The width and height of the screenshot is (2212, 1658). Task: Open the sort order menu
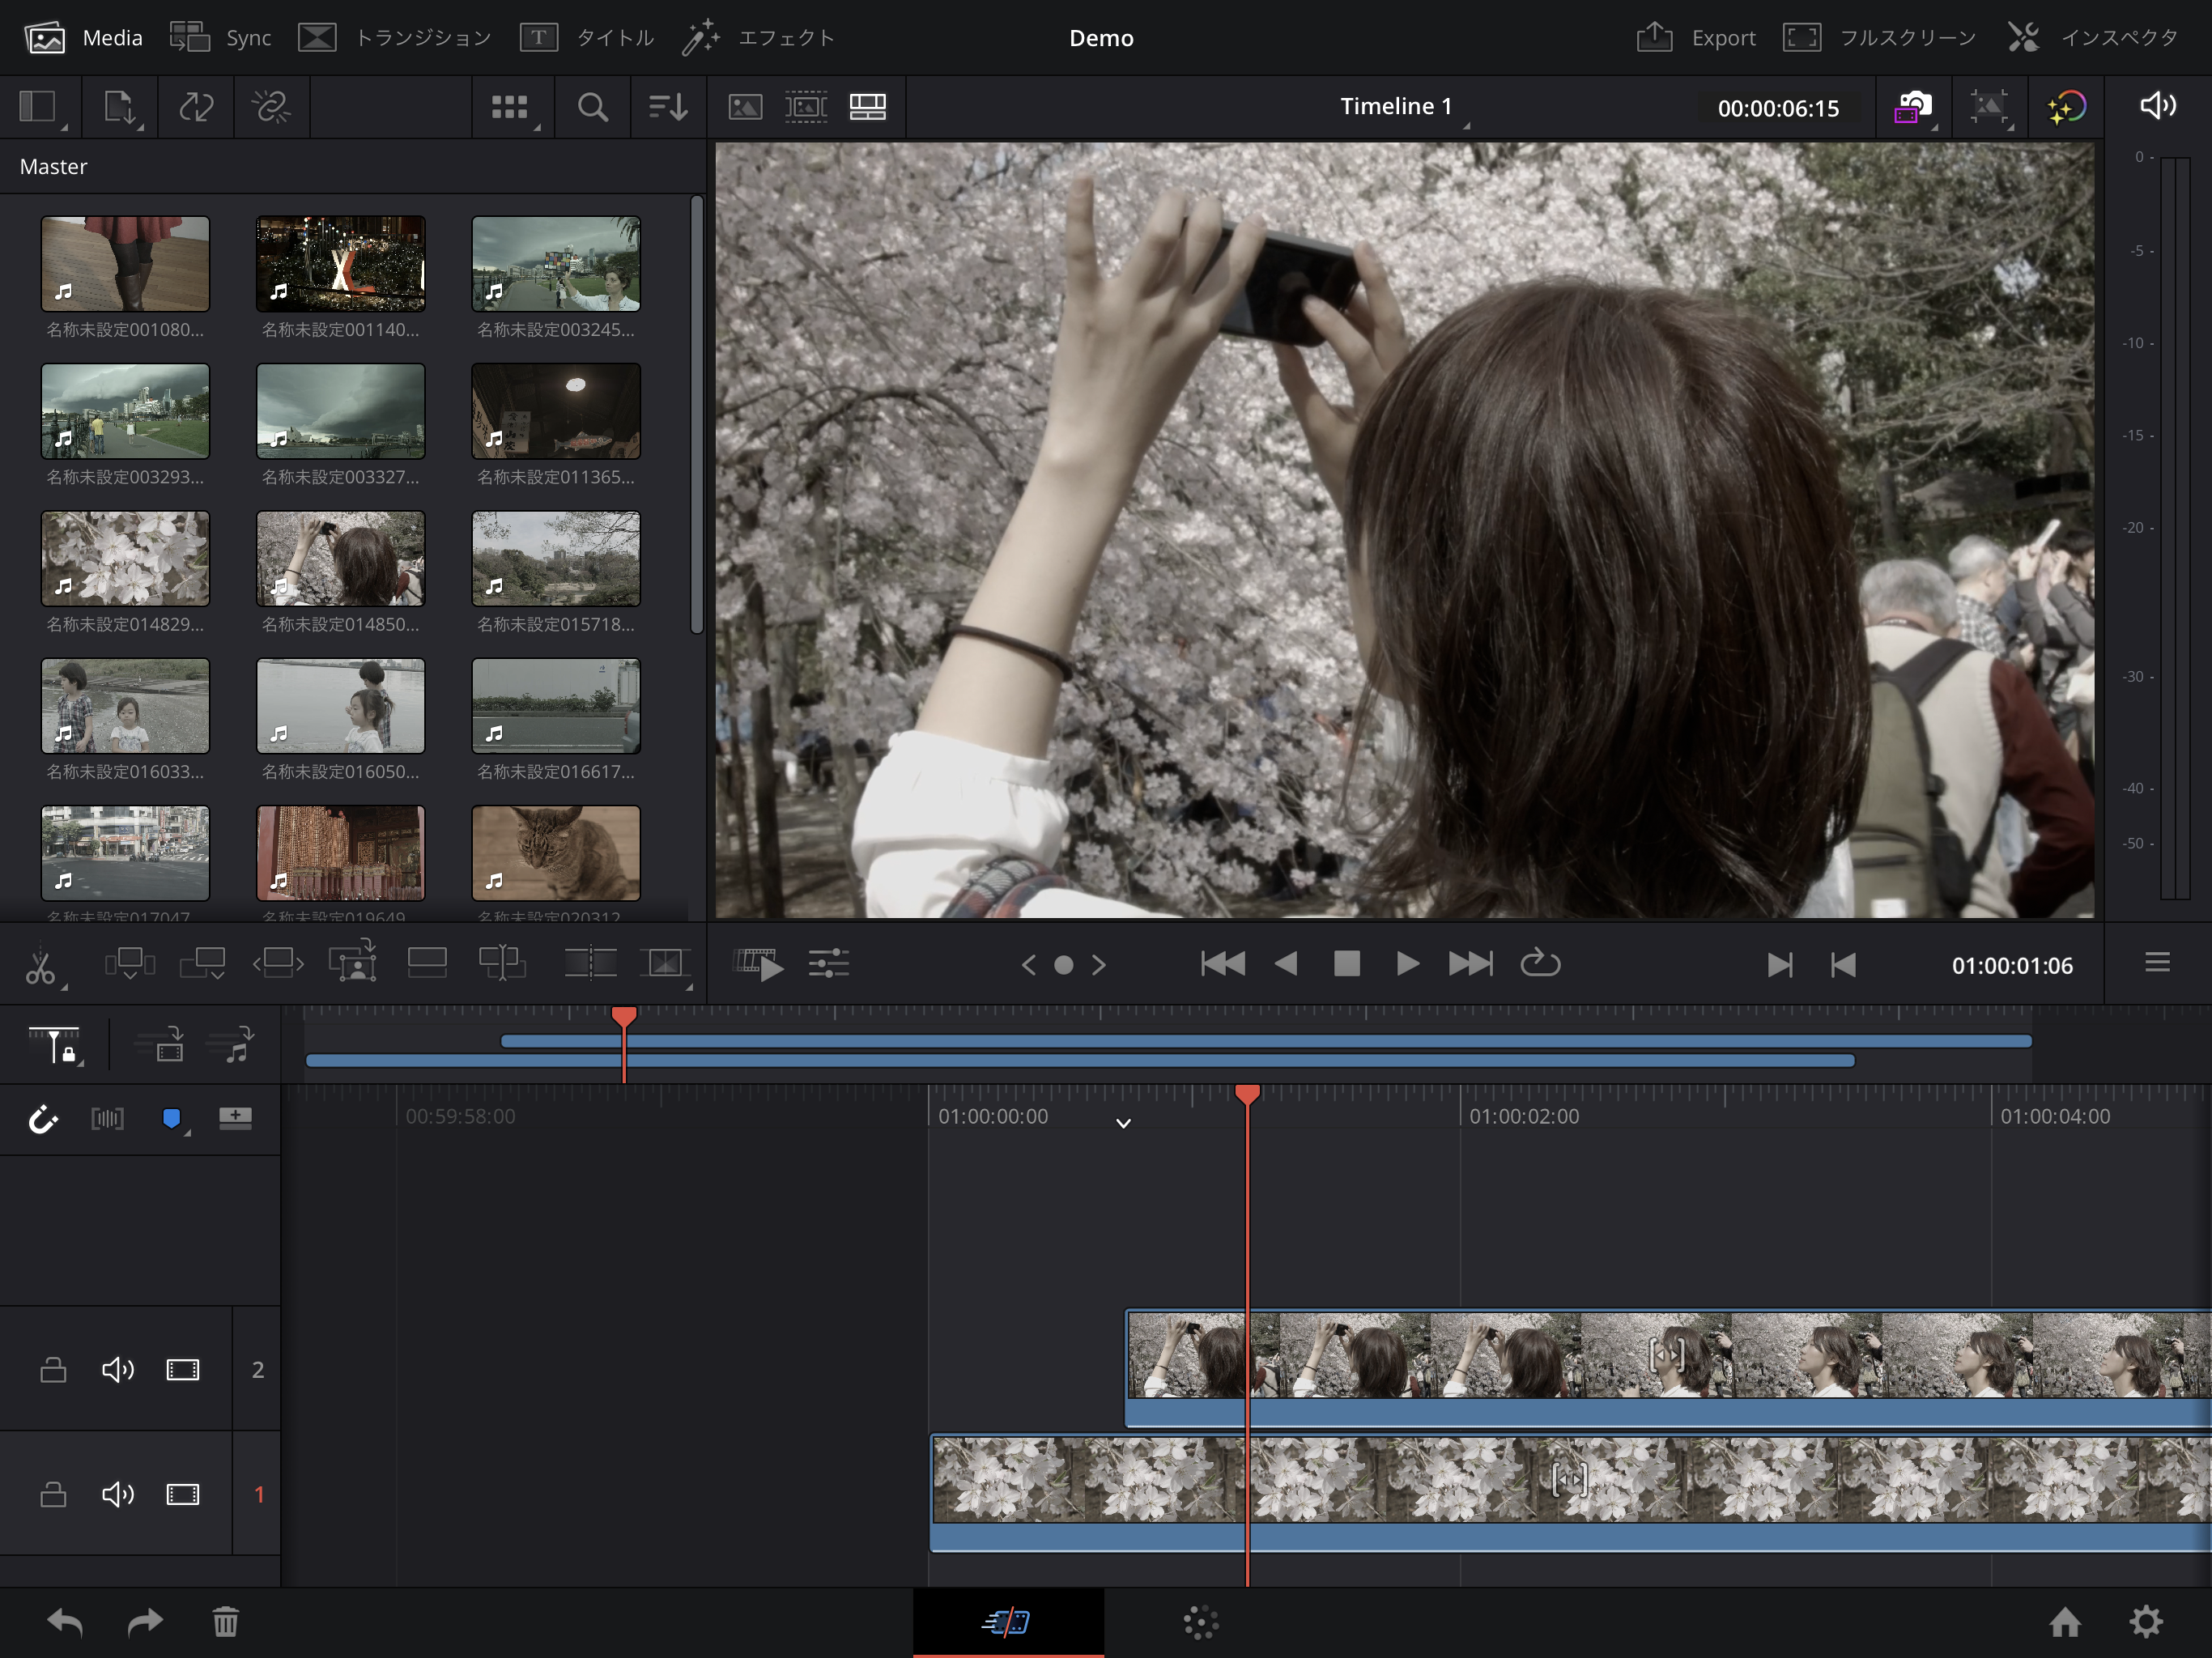click(x=668, y=107)
